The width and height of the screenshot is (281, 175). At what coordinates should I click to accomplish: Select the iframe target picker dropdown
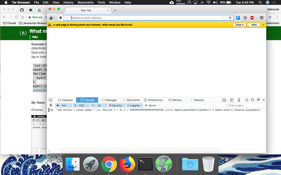pos(224,100)
